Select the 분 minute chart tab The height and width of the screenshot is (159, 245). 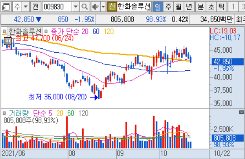coord(201,7)
